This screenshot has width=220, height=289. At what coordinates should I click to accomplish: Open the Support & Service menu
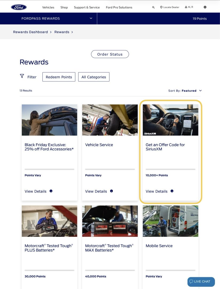[87, 7]
